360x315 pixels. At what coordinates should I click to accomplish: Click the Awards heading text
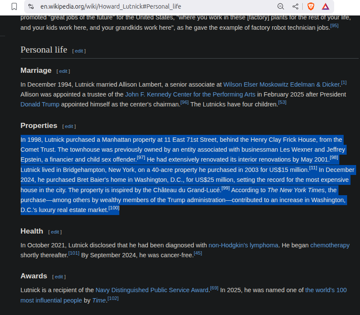[x=34, y=276]
